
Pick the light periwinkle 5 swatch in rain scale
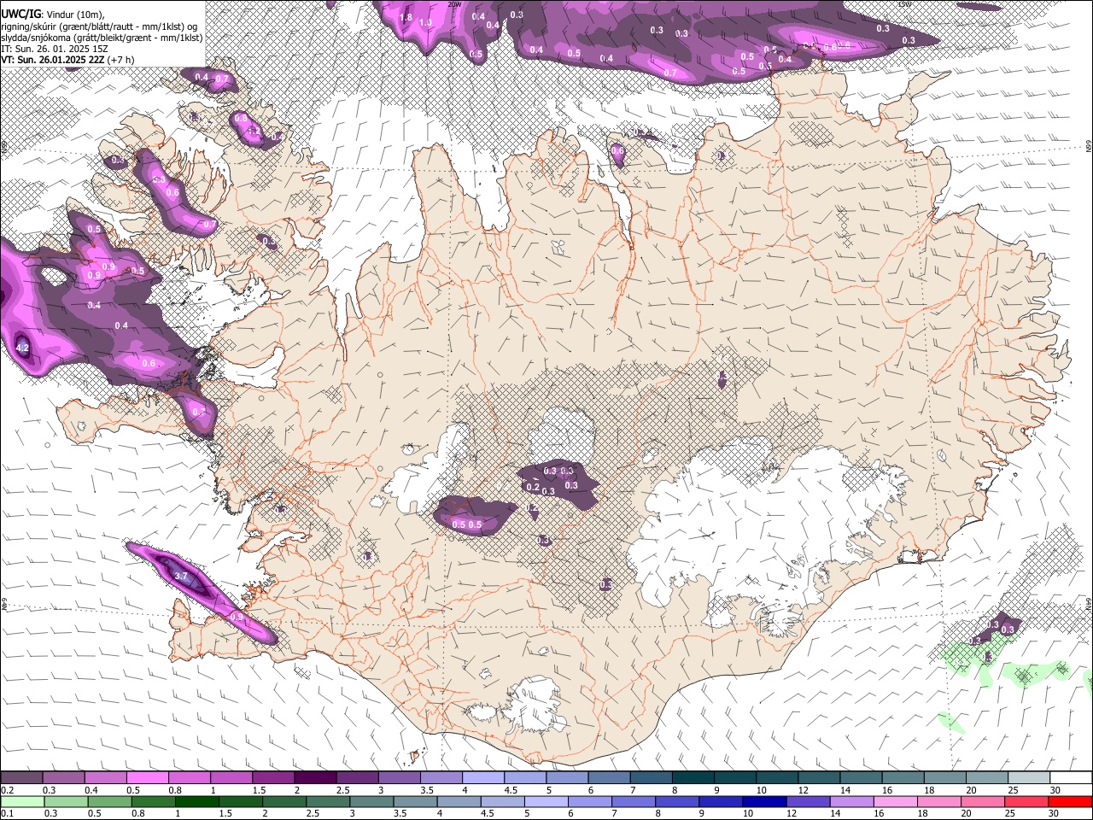tap(546, 802)
